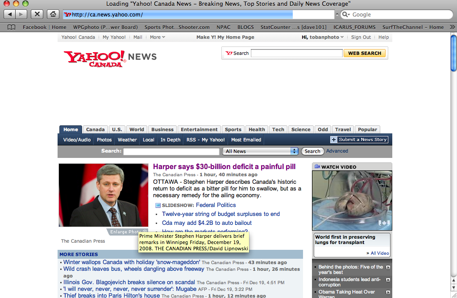Image resolution: width=457 pixels, height=298 pixels.
Task: Click the scrollbar up arrow
Action: (x=453, y=281)
